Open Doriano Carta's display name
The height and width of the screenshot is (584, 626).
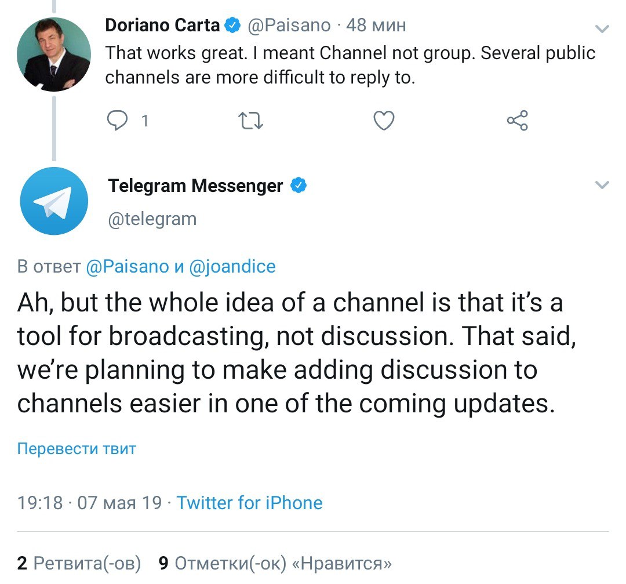[x=163, y=26]
